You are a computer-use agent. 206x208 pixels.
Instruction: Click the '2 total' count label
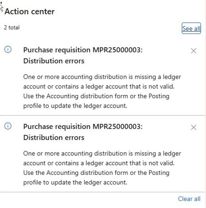(12, 28)
